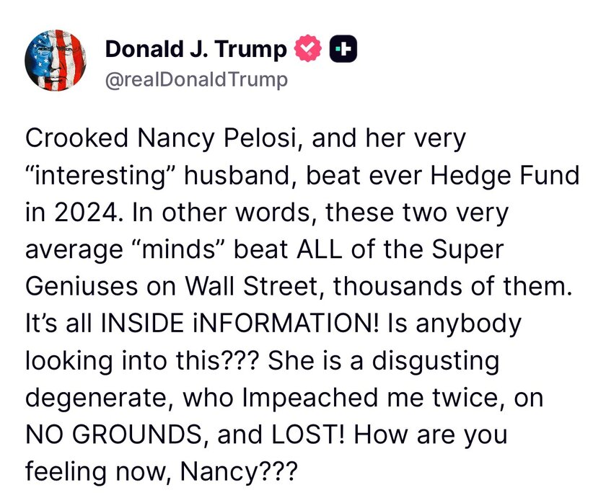Image resolution: width=606 pixels, height=503 pixels.
Task: Click the phrase "Hedge Fund"
Action: [505, 175]
